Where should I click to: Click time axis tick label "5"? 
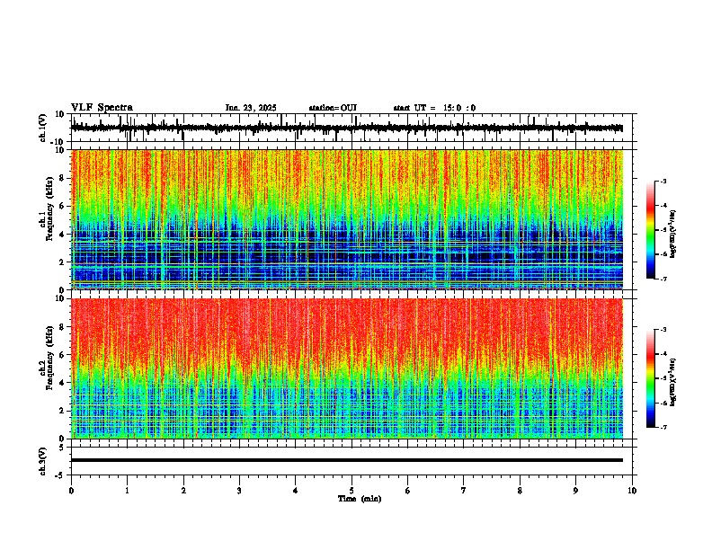coord(352,491)
